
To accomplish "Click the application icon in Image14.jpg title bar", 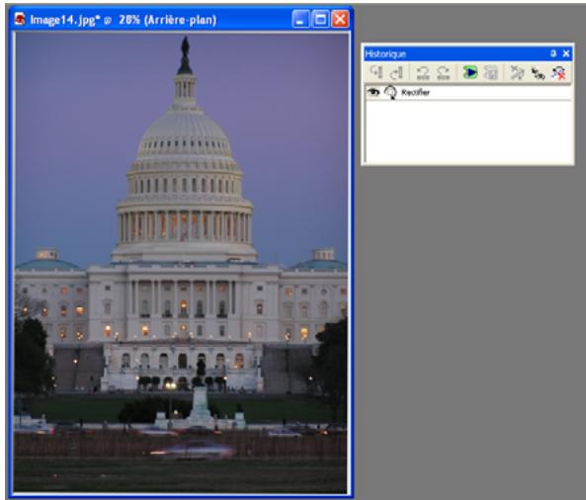I will point(20,19).
